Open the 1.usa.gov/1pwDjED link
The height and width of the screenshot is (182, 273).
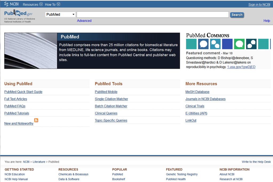(241, 67)
